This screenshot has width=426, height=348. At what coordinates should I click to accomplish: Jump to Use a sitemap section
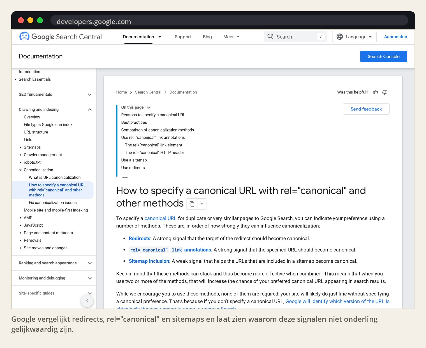click(x=134, y=160)
